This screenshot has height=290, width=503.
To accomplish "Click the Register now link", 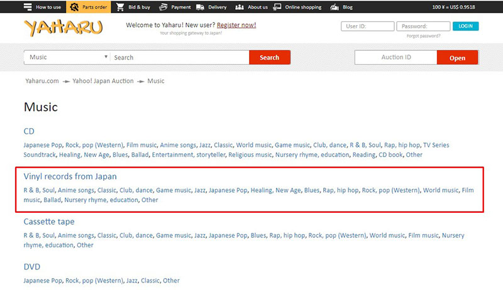I will pyautogui.click(x=236, y=25).
